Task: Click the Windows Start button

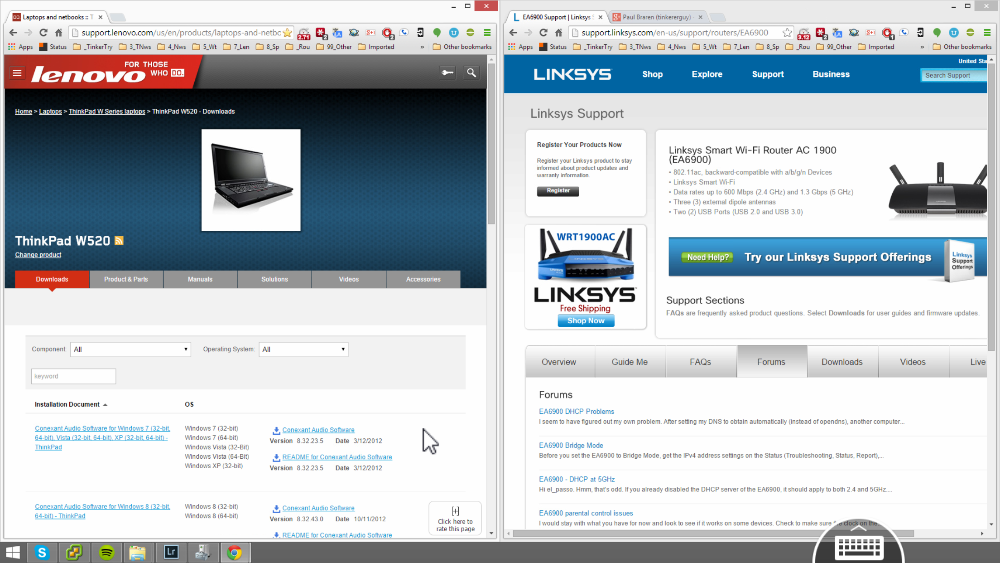Action: tap(13, 552)
